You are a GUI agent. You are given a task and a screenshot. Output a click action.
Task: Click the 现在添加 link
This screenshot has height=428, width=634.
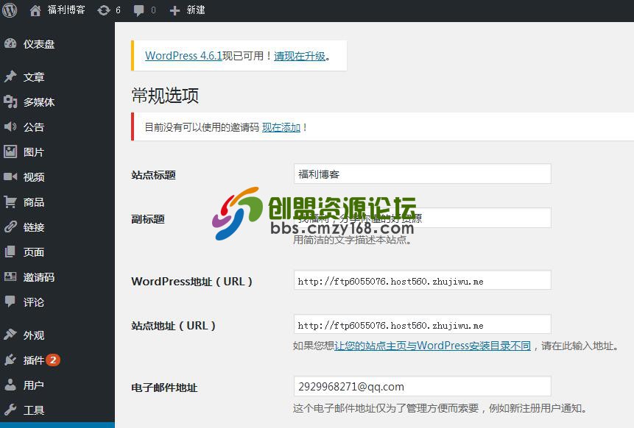[281, 128]
